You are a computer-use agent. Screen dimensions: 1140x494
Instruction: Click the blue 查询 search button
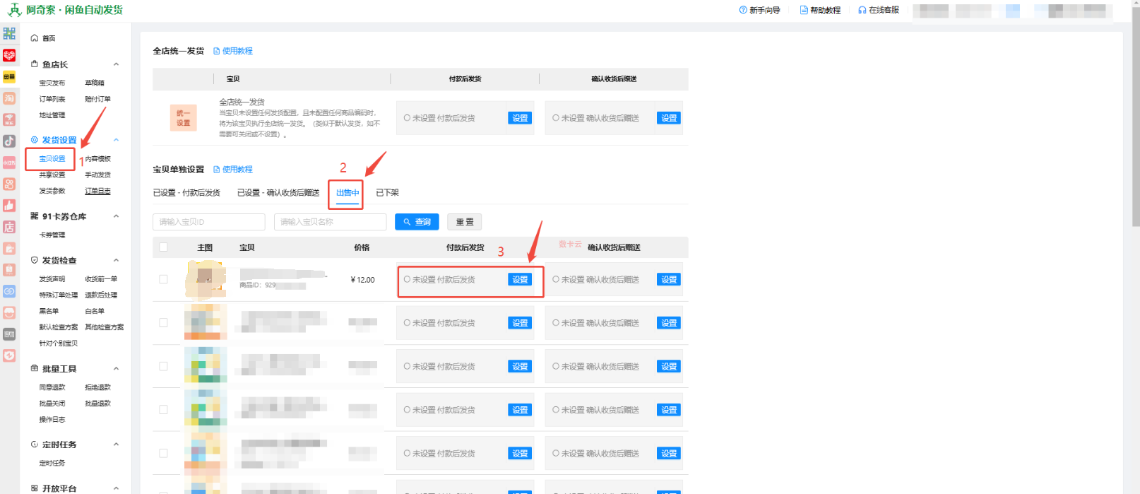(x=417, y=222)
